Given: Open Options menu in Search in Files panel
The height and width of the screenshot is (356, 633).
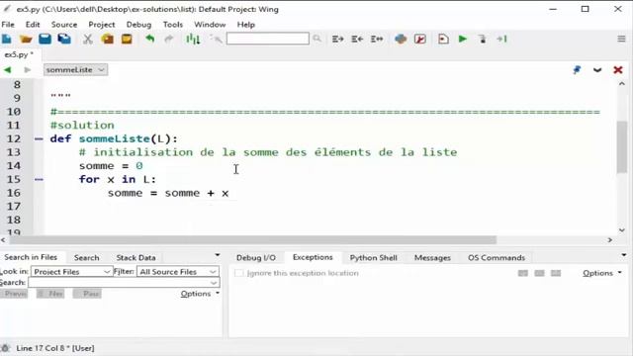Looking at the screenshot, I should (x=200, y=294).
